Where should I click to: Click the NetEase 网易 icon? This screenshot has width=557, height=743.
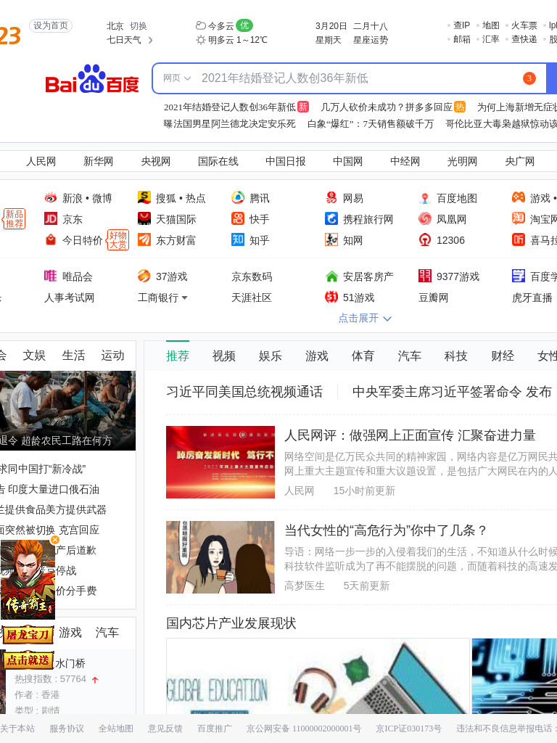tap(331, 197)
